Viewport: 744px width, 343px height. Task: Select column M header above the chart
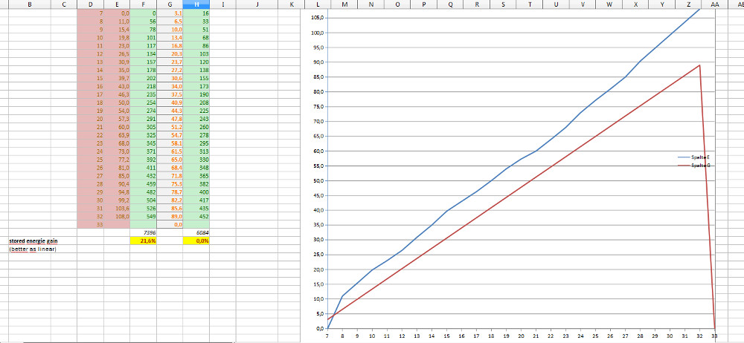[x=344, y=4]
